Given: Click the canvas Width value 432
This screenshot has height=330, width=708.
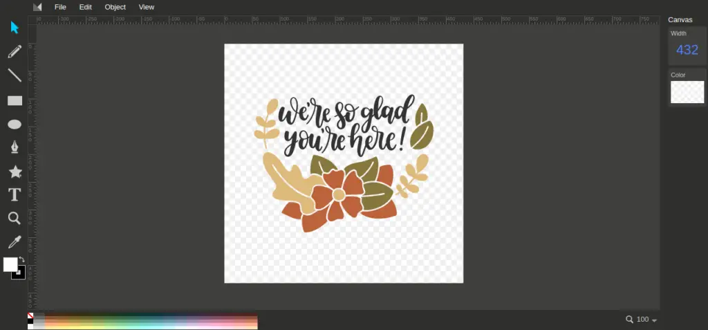Looking at the screenshot, I should tap(687, 50).
